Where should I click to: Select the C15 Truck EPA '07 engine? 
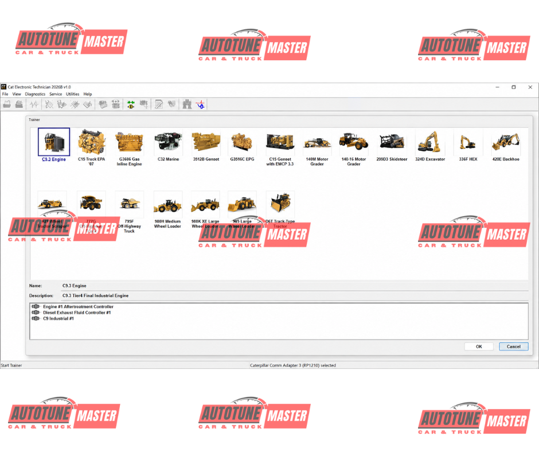click(x=91, y=142)
